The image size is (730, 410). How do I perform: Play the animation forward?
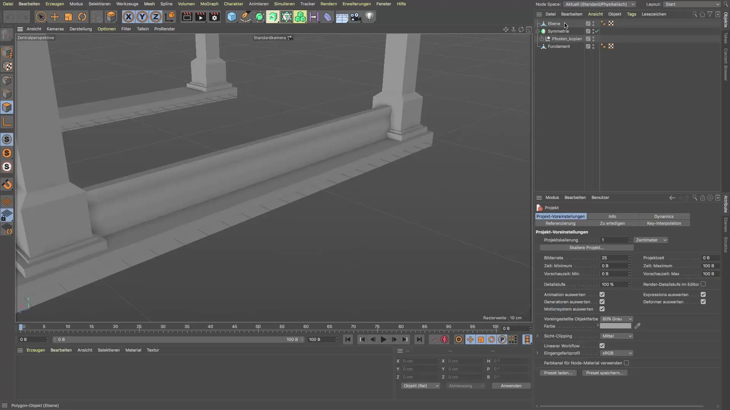(x=384, y=339)
